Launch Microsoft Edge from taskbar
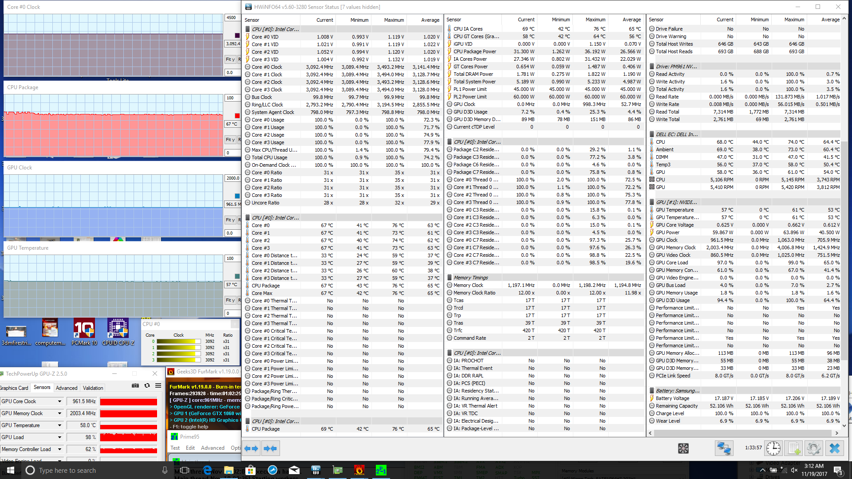This screenshot has height=479, width=852. click(x=207, y=470)
